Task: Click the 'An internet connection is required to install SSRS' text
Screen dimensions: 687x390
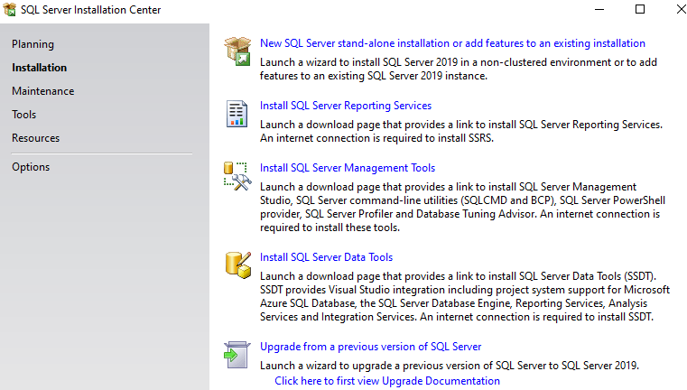Action: (376, 138)
